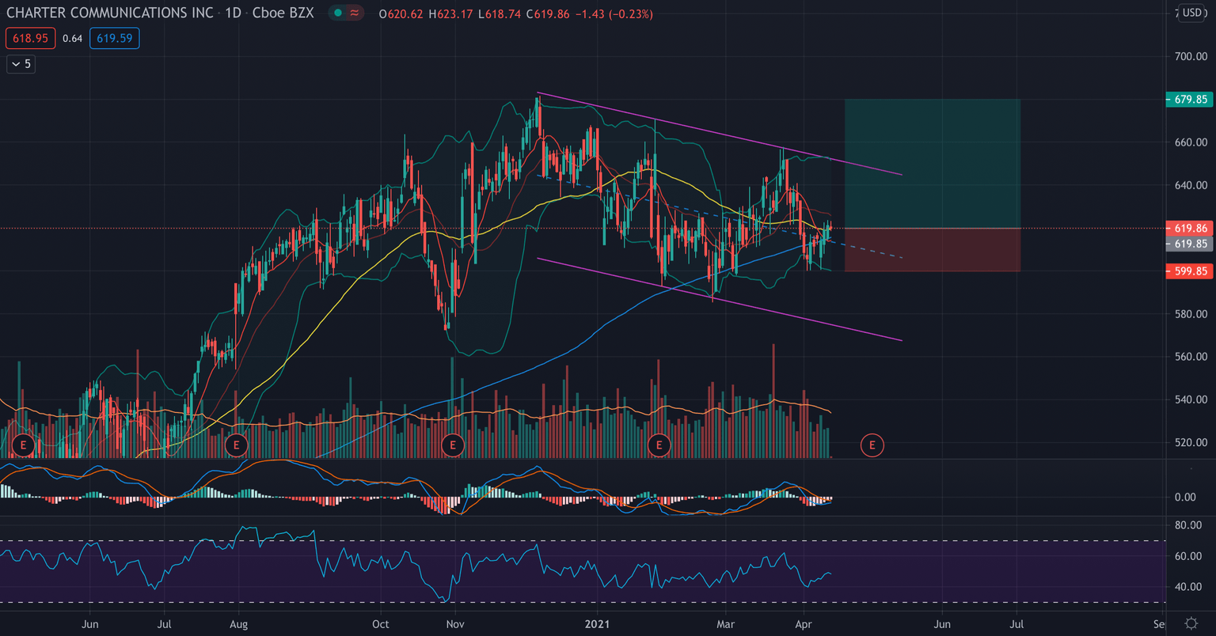Open the earnings marker between 2021 and Mar
The image size is (1216, 636).
point(659,445)
